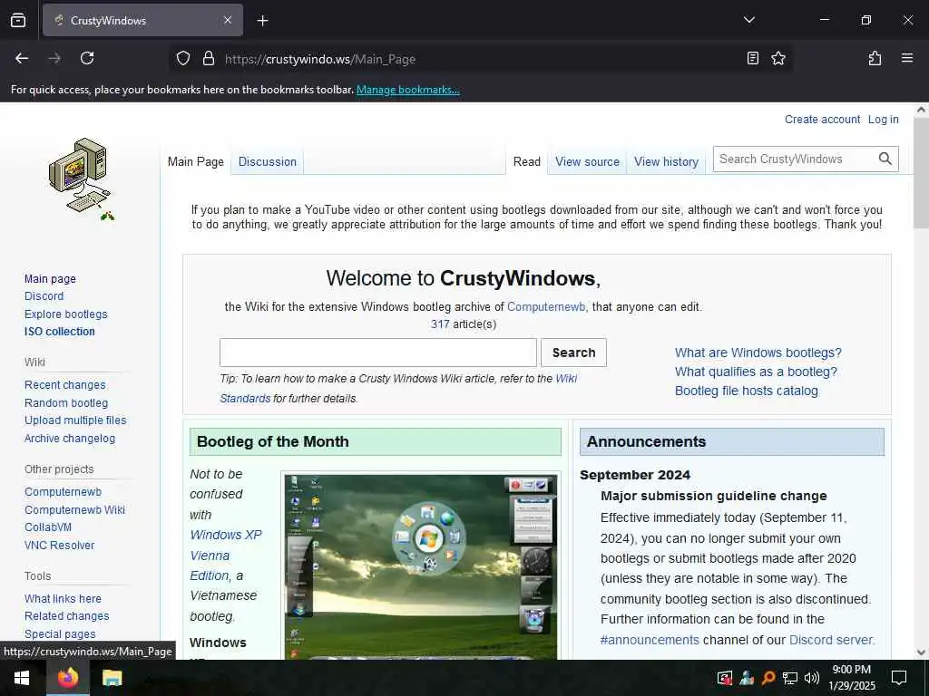
Task: Click the Create account link
Action: click(822, 119)
